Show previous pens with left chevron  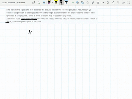[x=53, y=2]
